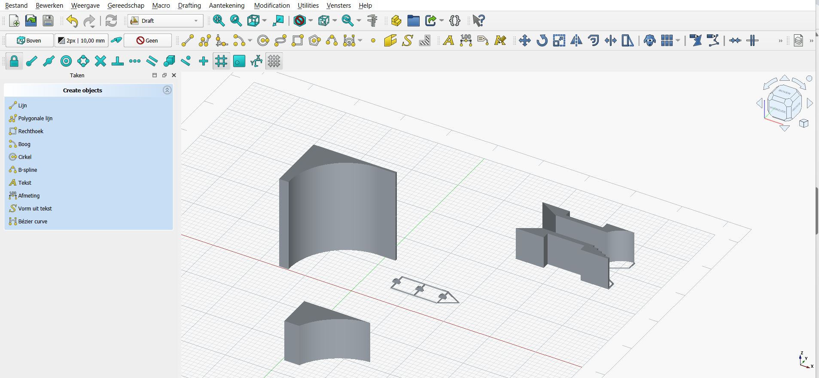Click the navigation cube's Boven face
Image resolution: width=819 pixels, height=378 pixels.
[785, 92]
